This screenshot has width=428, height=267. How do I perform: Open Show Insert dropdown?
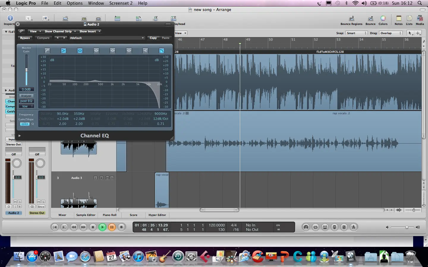coord(90,31)
